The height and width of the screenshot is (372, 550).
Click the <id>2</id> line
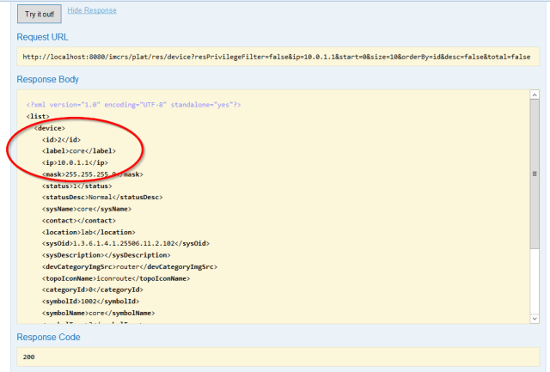tap(61, 139)
